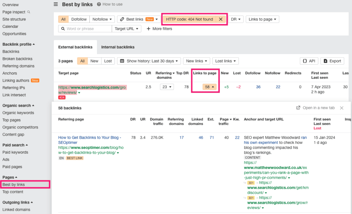Click the Export button
Screen dimensions: 352x214
[x=332, y=61]
